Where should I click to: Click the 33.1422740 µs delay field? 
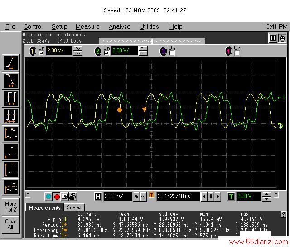(178, 197)
